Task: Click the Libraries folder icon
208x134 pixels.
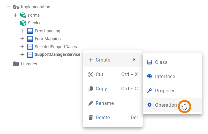Action: pos(16,64)
